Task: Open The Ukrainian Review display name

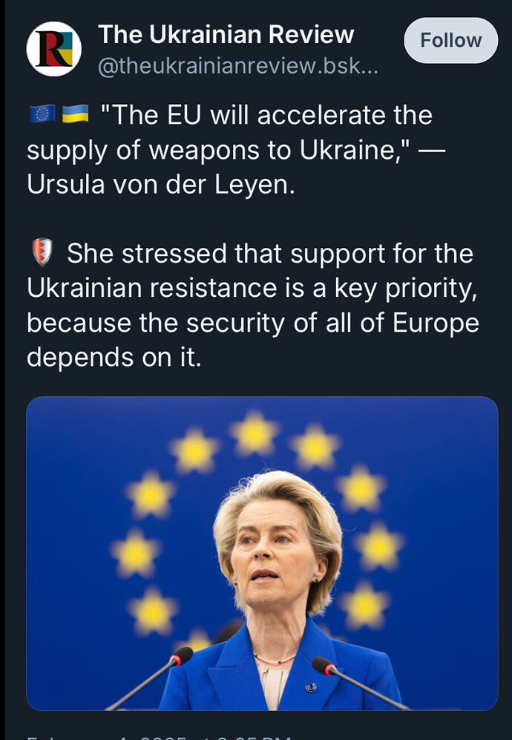Action: (226, 34)
